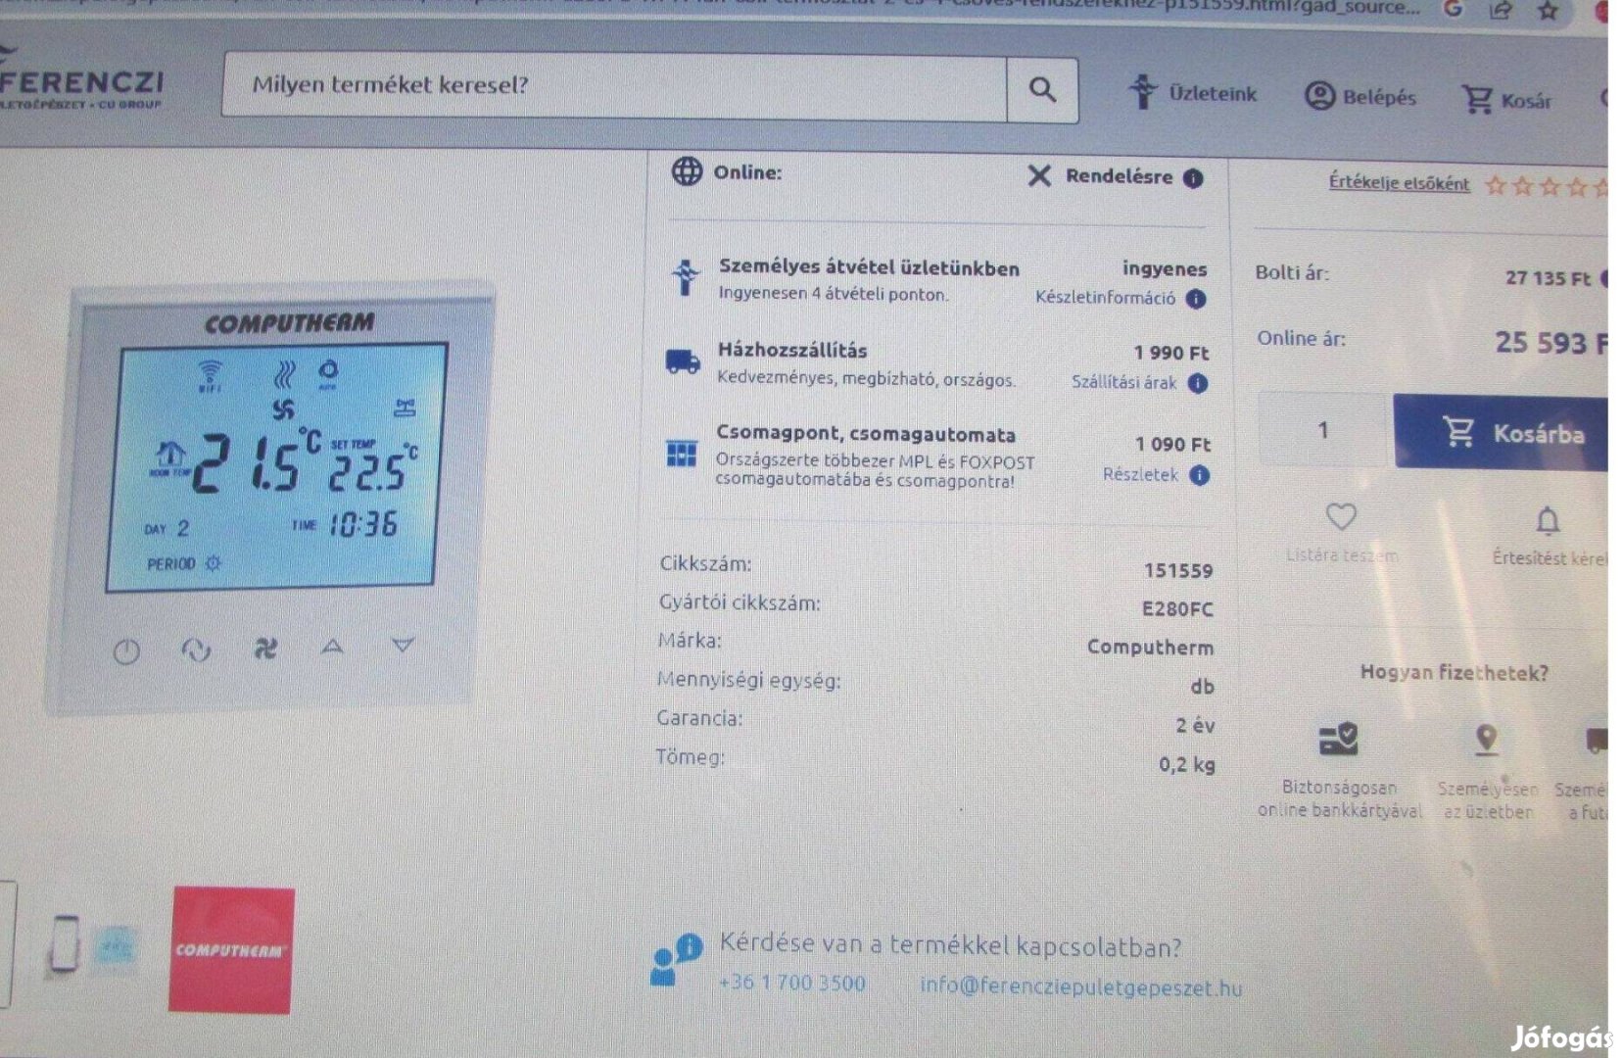Screen dimensions: 1622x1058
Task: Click the browser share page icon
Action: [x=1500, y=10]
